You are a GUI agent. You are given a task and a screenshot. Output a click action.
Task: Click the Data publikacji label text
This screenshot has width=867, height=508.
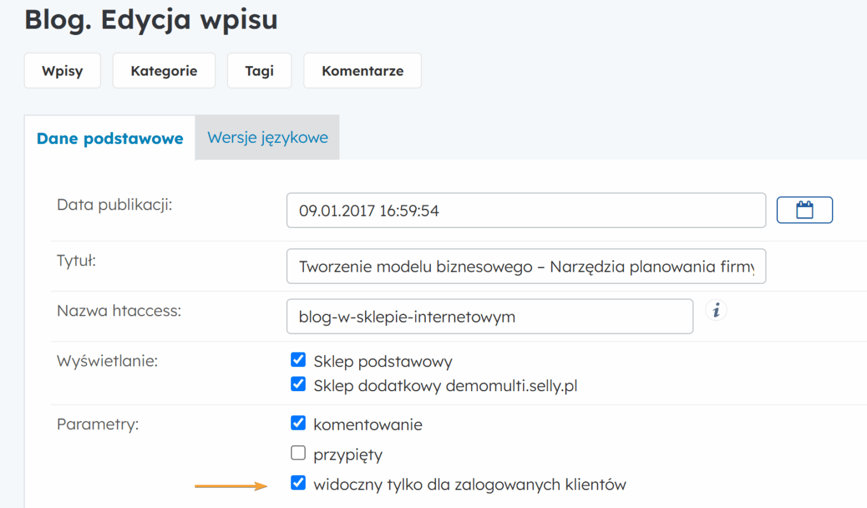(x=114, y=204)
